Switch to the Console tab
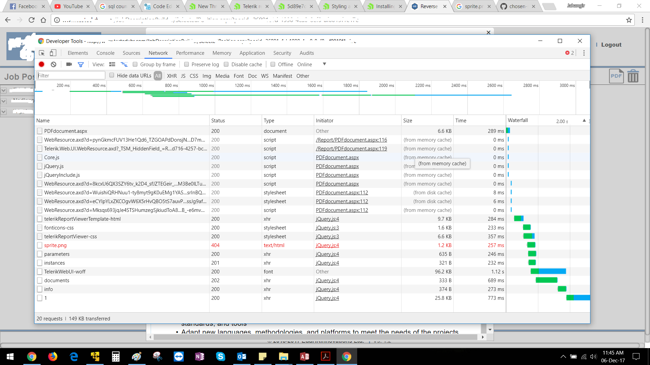Screen dimensions: 650x365 (105, 53)
